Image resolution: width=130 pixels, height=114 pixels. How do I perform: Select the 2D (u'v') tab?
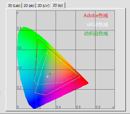(43, 6)
